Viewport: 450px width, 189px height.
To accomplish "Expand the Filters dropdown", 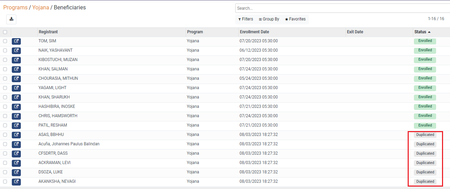I will point(246,19).
